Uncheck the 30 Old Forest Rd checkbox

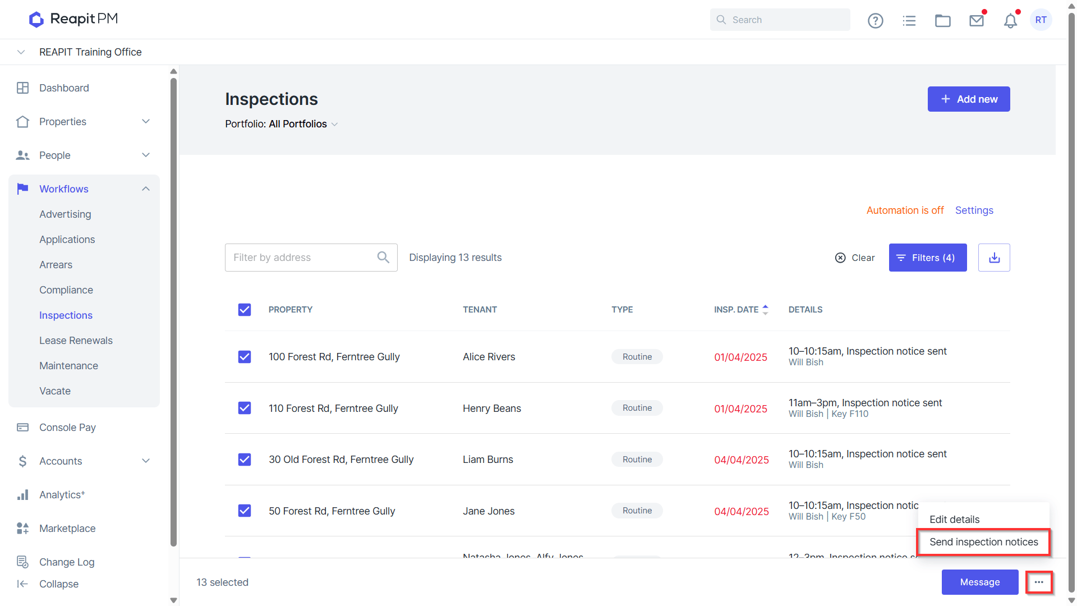click(245, 460)
